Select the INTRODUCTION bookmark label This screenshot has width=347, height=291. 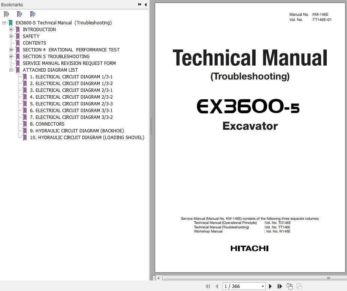[39, 30]
